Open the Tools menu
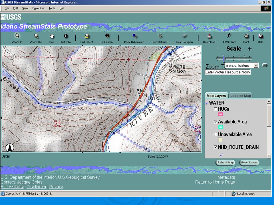Screen dimensions: 274x205 (52, 8)
